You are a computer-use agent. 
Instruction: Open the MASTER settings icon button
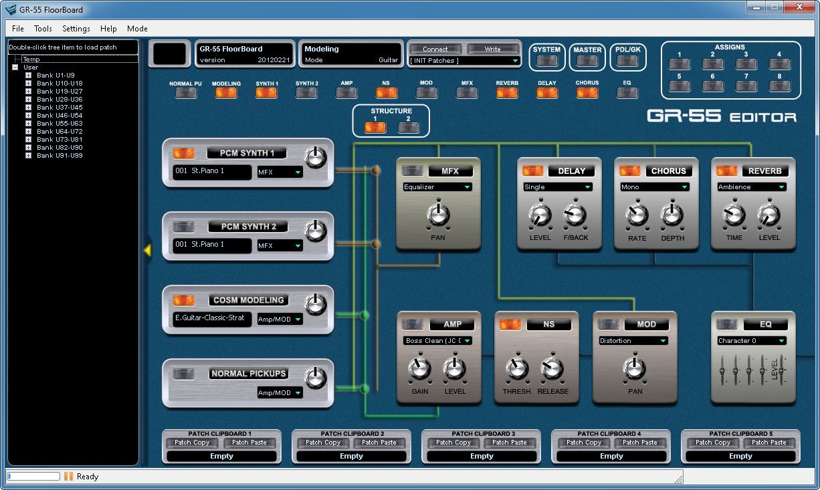click(x=587, y=61)
